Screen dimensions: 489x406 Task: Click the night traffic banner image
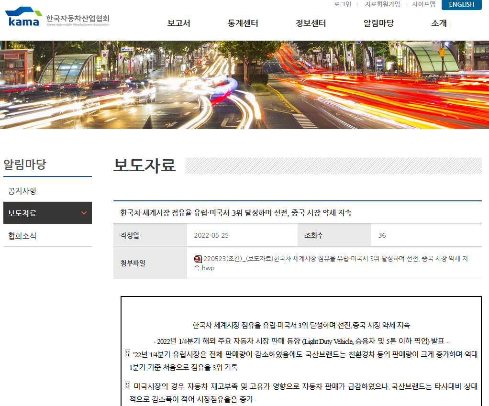(244, 85)
